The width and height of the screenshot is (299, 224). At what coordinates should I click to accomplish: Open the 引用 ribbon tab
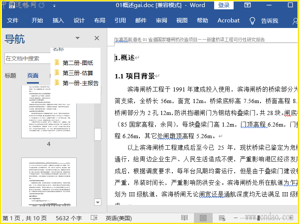pyautogui.click(x=120, y=21)
